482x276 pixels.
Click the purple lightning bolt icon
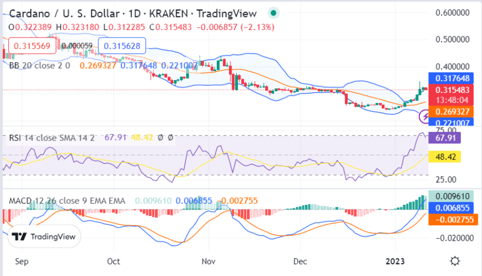pyautogui.click(x=424, y=117)
